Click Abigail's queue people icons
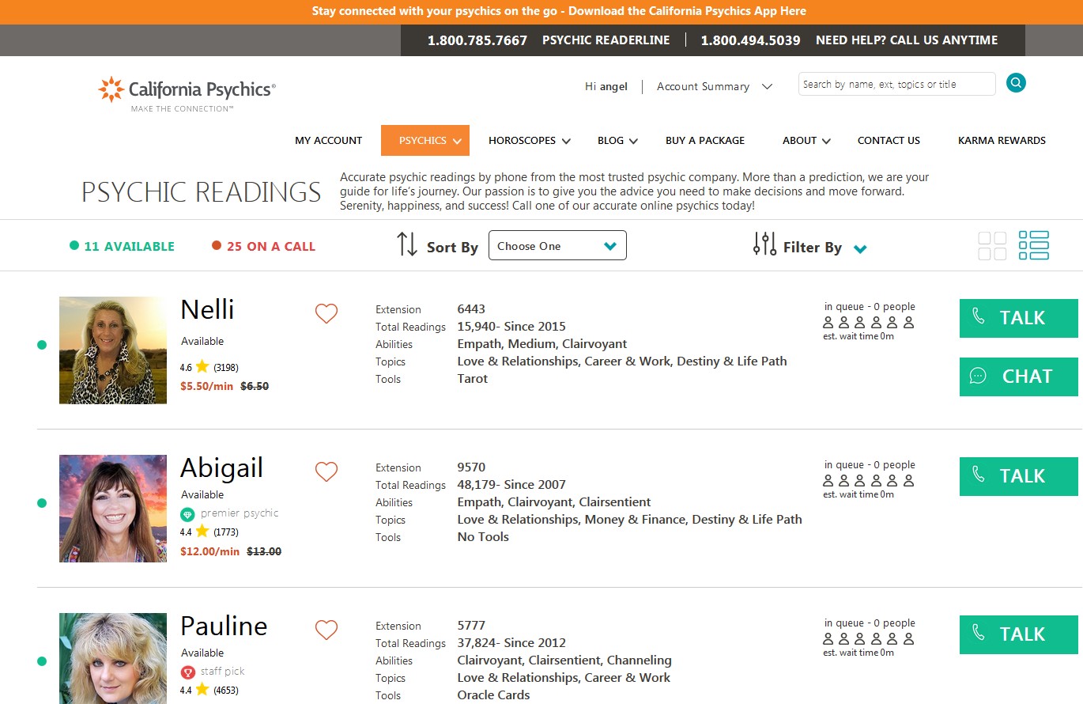 point(869,481)
